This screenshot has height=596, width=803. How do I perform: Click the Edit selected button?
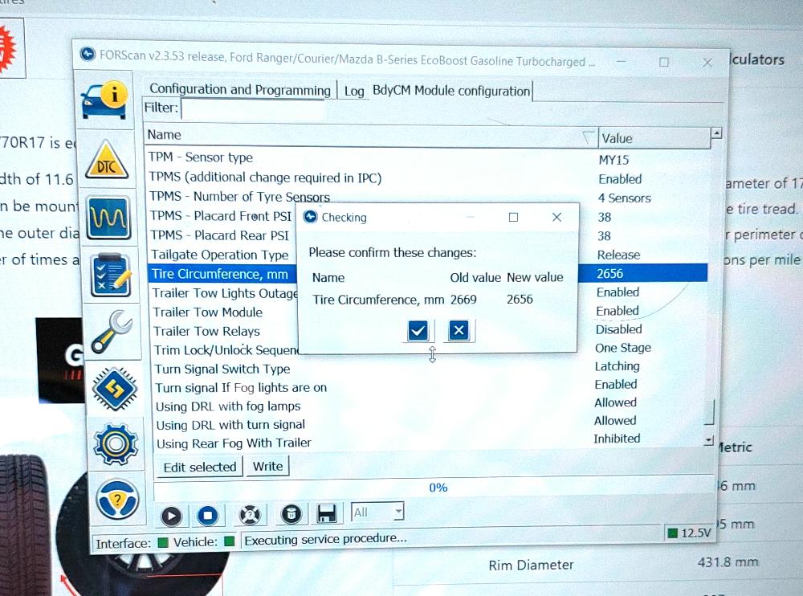pyautogui.click(x=199, y=467)
